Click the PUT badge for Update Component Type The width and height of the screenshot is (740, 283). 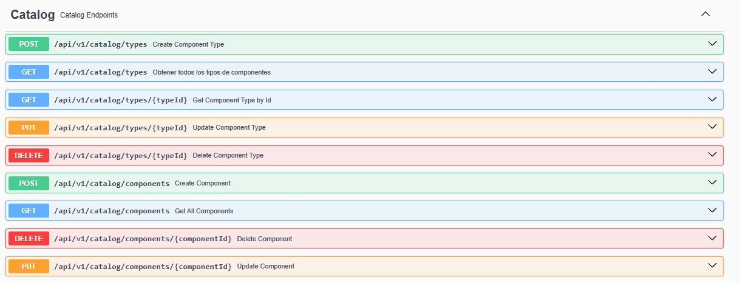click(x=29, y=128)
